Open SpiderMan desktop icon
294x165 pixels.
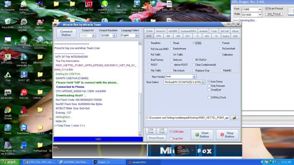coord(24,112)
